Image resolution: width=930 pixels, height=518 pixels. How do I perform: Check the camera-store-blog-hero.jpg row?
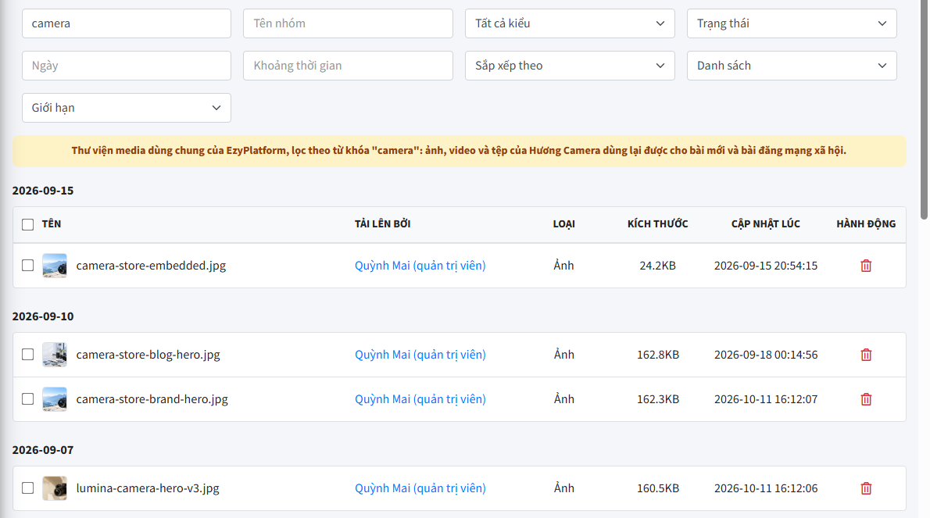click(x=28, y=355)
